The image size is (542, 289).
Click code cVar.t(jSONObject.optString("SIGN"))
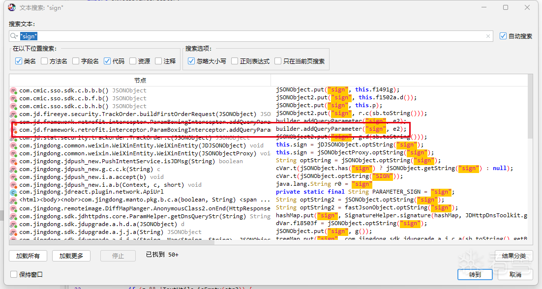click(x=339, y=176)
